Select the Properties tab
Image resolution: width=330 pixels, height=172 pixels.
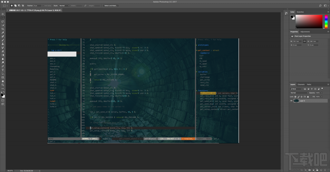[x=294, y=32]
